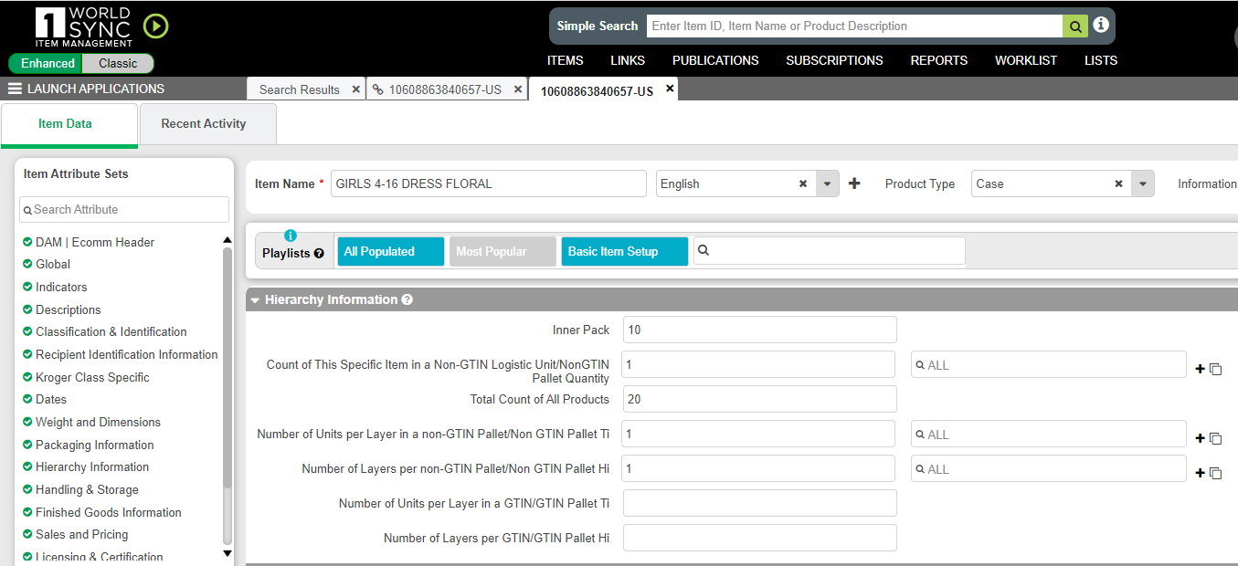Viewport: 1238px width, 566px height.
Task: Add a value to Non GTIN Pallet Ti
Action: pos(1200,438)
